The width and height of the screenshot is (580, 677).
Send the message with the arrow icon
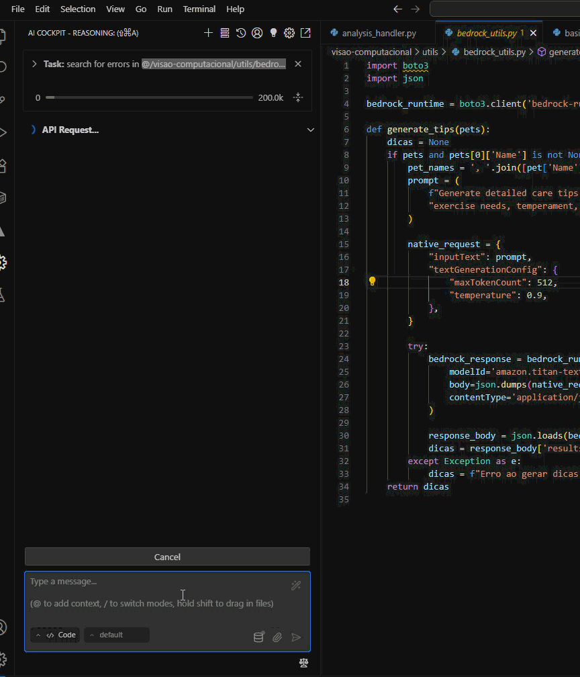coord(296,637)
